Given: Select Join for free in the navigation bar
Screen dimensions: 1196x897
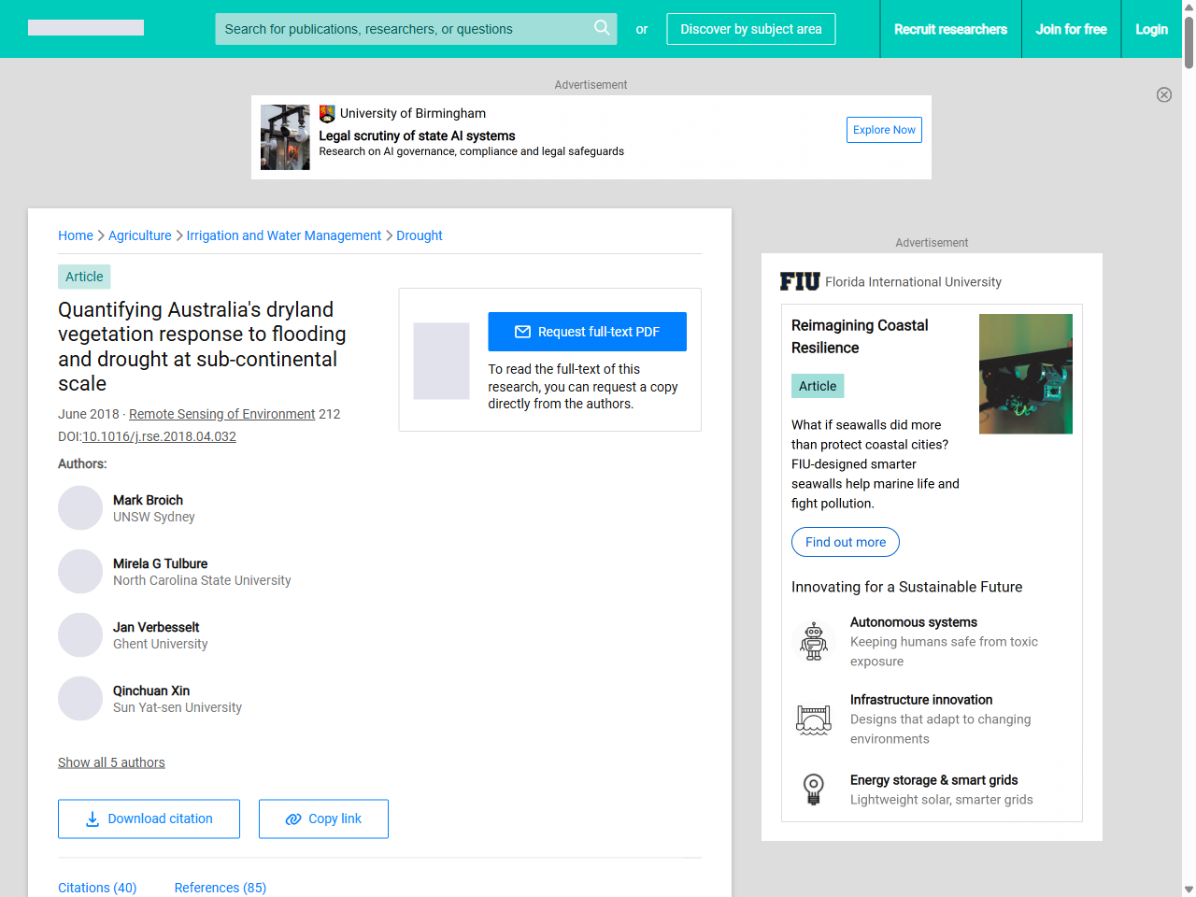Looking at the screenshot, I should coord(1071,29).
